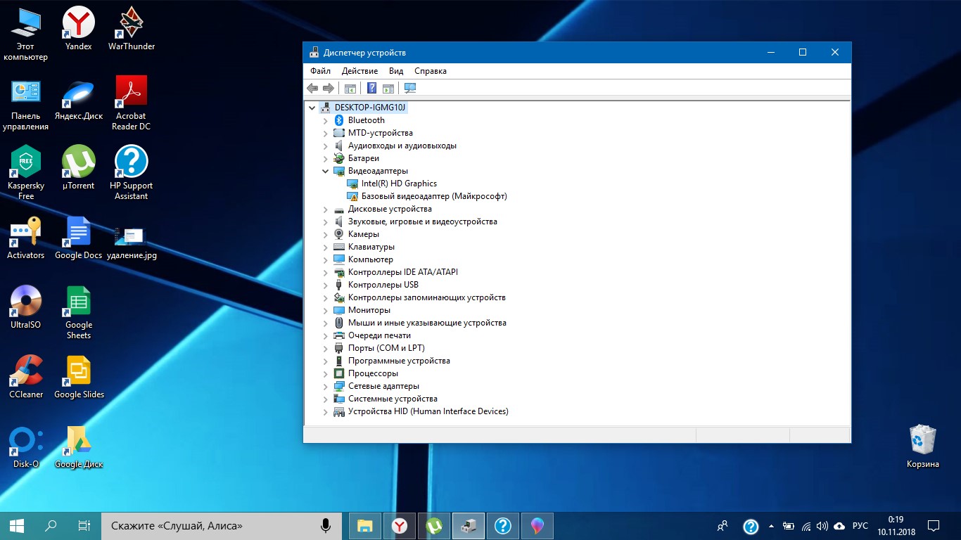
Task: Open the notification center icon
Action: [x=934, y=526]
